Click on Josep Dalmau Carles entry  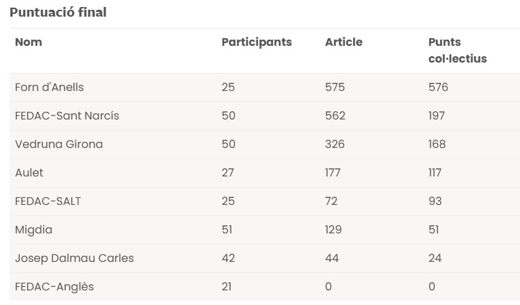74,258
